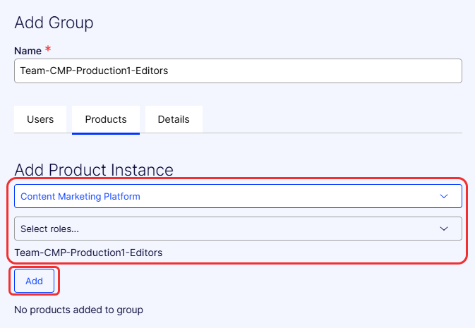
Task: Click the Add Group heading
Action: pyautogui.click(x=54, y=23)
